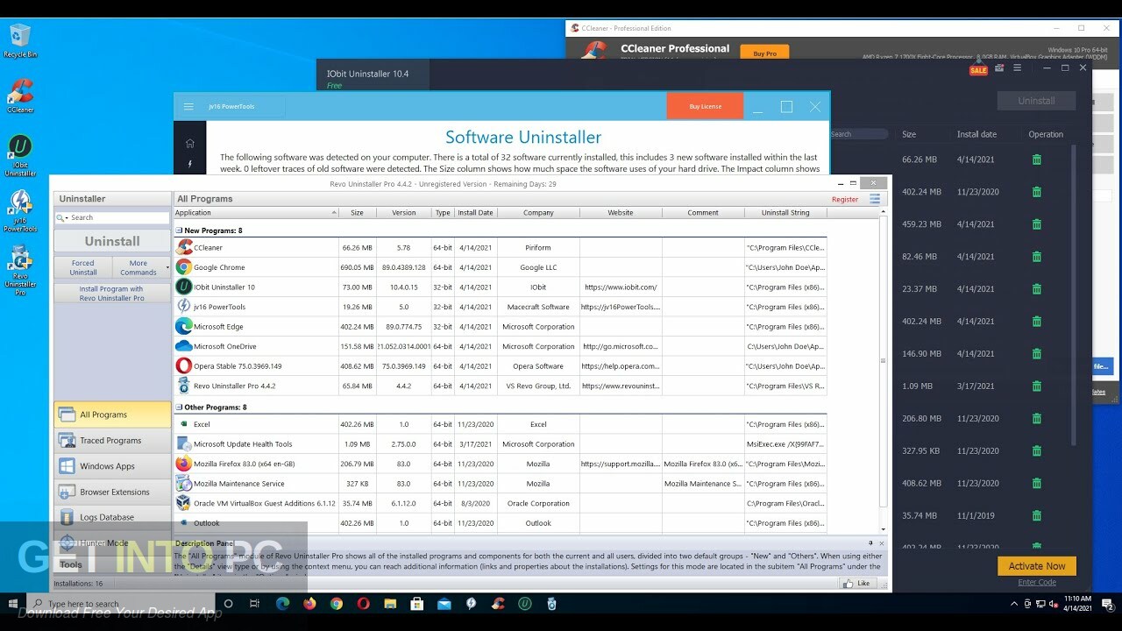Screen dimensions: 1122x631
Task: Select the Mozilla Firefox 83.0 row icon
Action: click(x=184, y=464)
